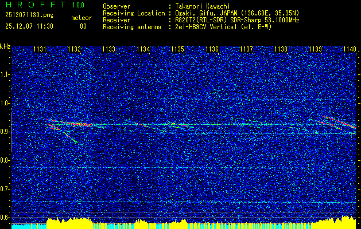The height and width of the screenshot is (229, 361).
Task: Click the HROFFT title text
Action: tap(36, 5)
